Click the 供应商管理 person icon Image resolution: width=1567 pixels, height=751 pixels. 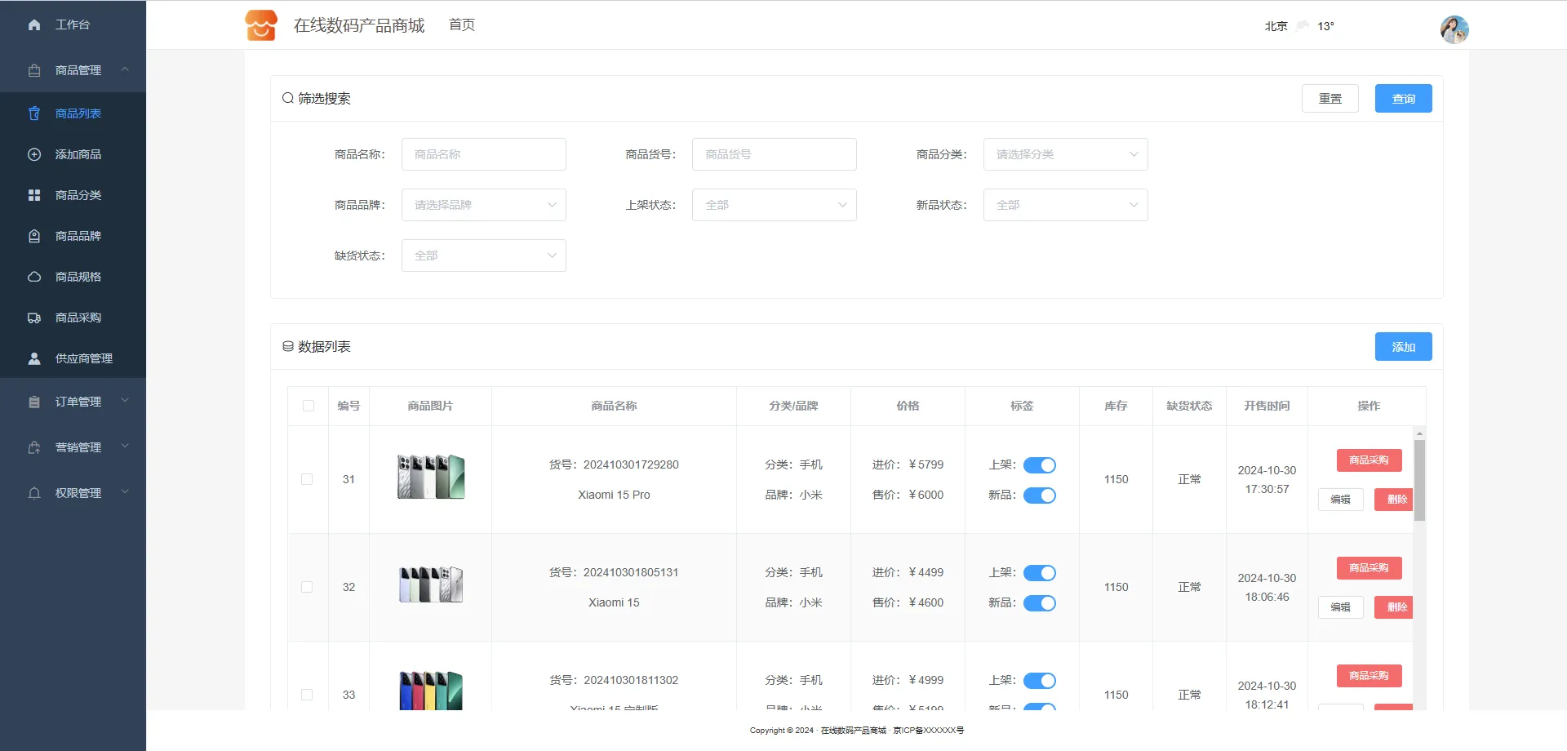click(x=34, y=358)
